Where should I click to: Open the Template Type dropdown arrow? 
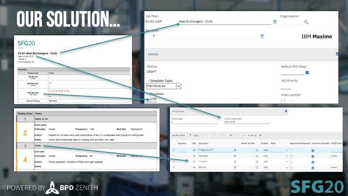179,86
